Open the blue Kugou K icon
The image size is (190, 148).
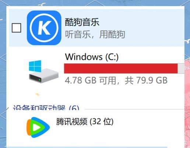[x=44, y=28]
